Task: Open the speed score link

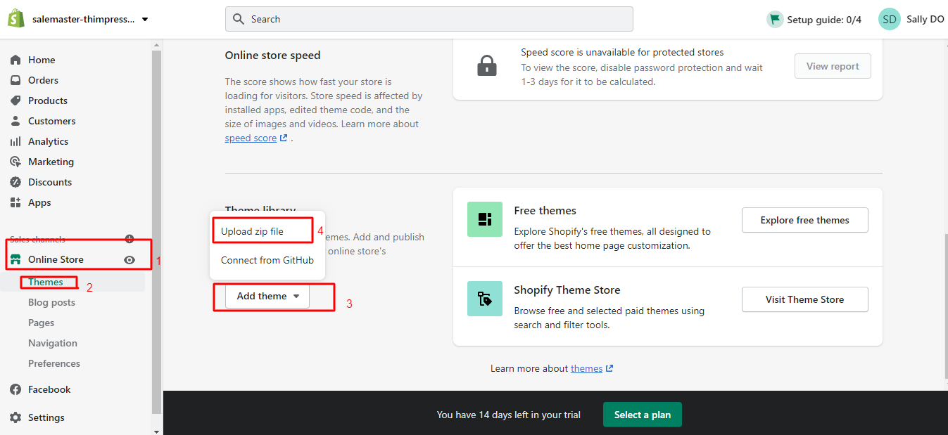Action: tap(251, 137)
